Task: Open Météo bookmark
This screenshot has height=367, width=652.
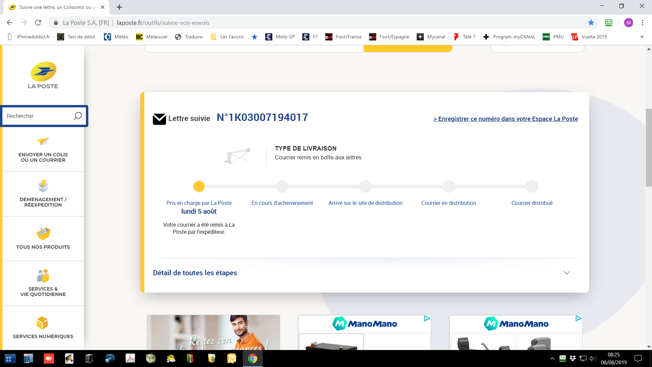Action: [116, 37]
